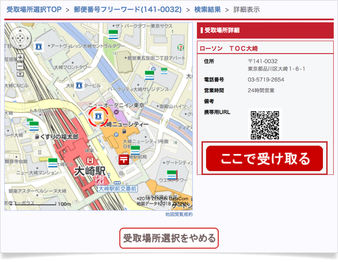Click the 大崎駅 train station icon
This screenshot has width=338, height=262.
click(90, 160)
